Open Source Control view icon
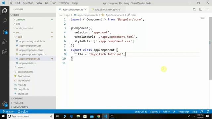Screen dimensions: 212x119 point(5,31)
